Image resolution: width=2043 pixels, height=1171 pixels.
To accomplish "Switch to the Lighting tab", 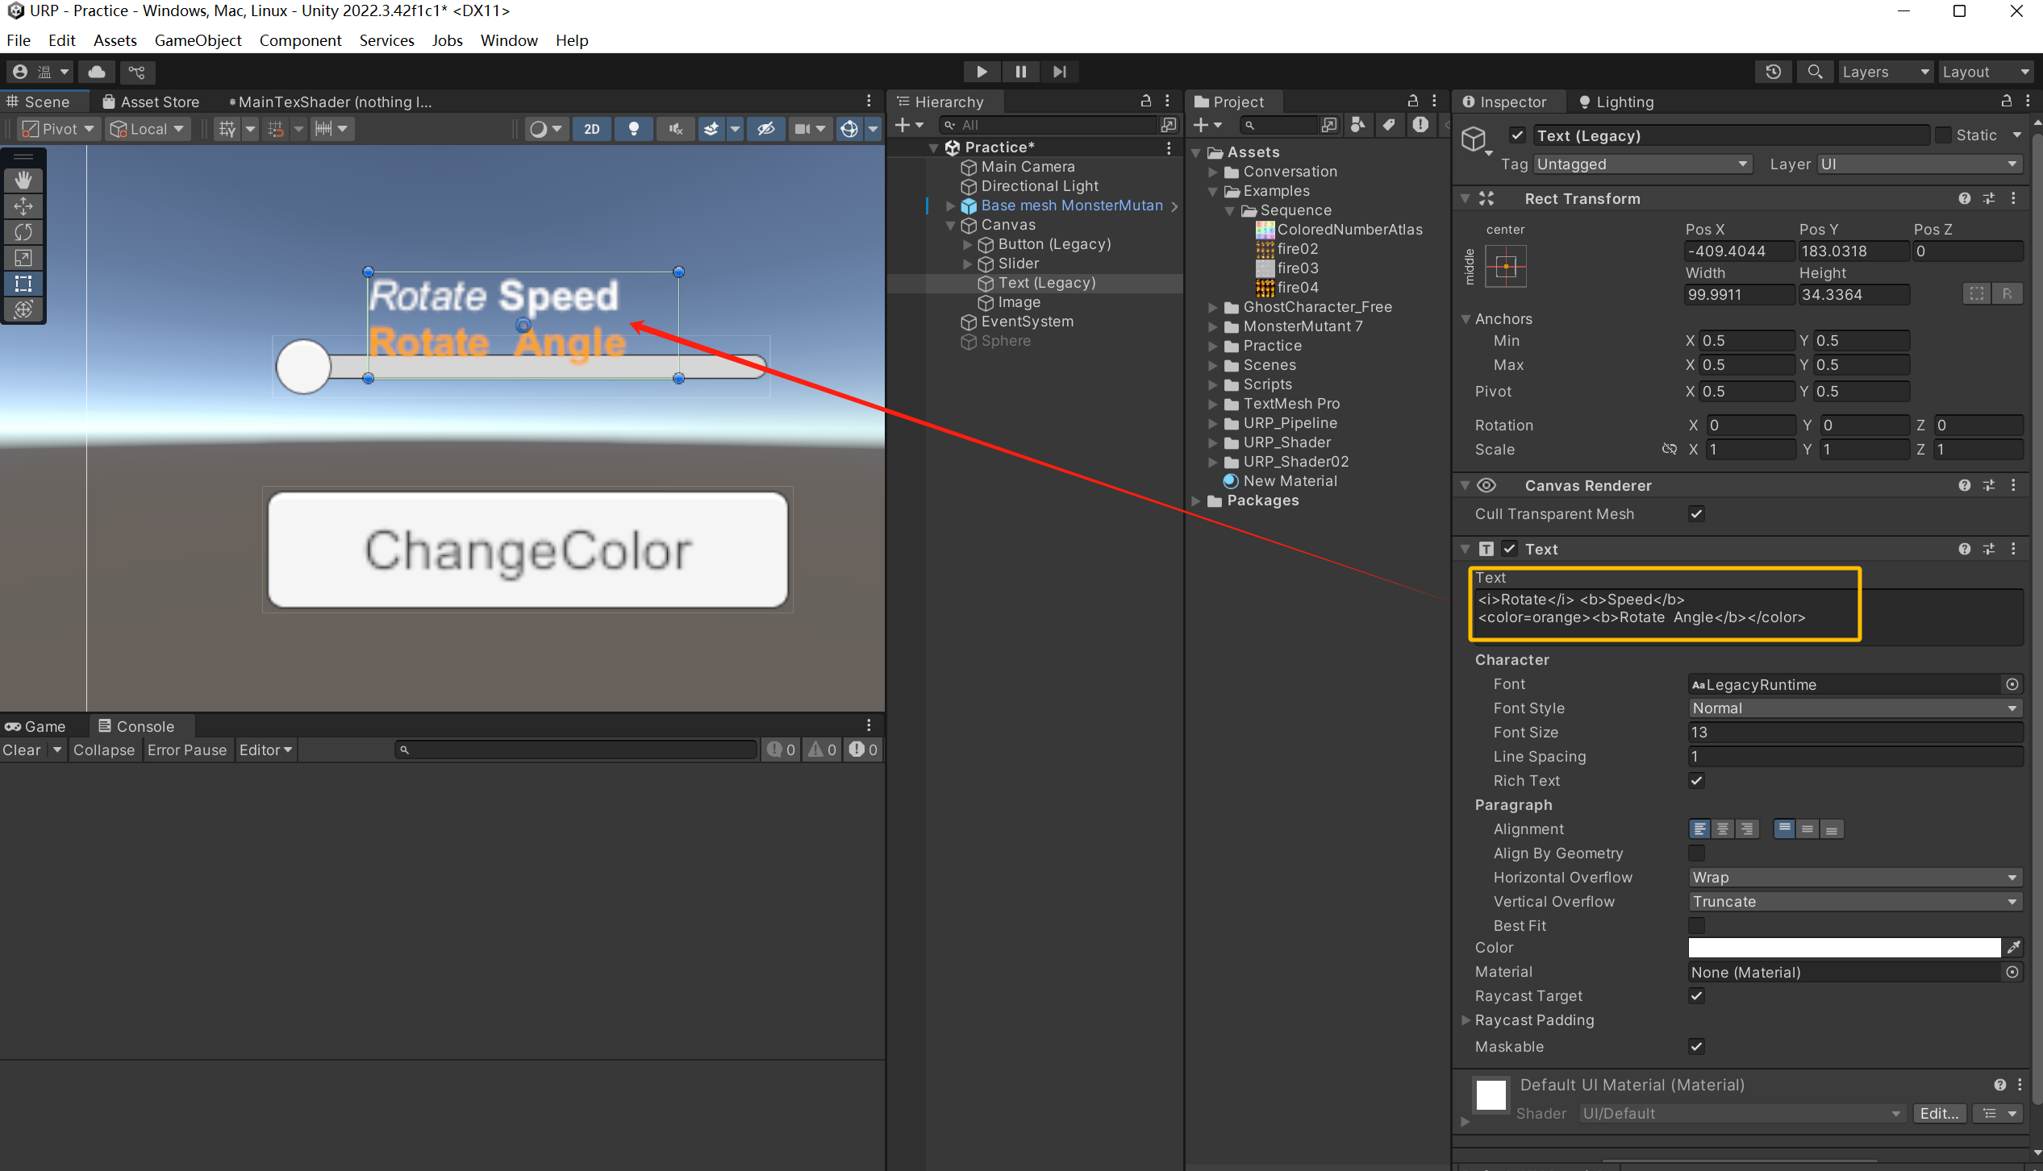I will (x=1616, y=102).
